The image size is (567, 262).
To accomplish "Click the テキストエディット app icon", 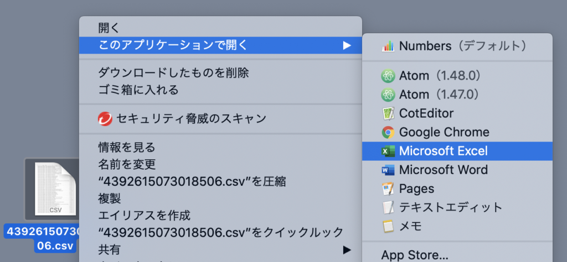I will click(388, 207).
